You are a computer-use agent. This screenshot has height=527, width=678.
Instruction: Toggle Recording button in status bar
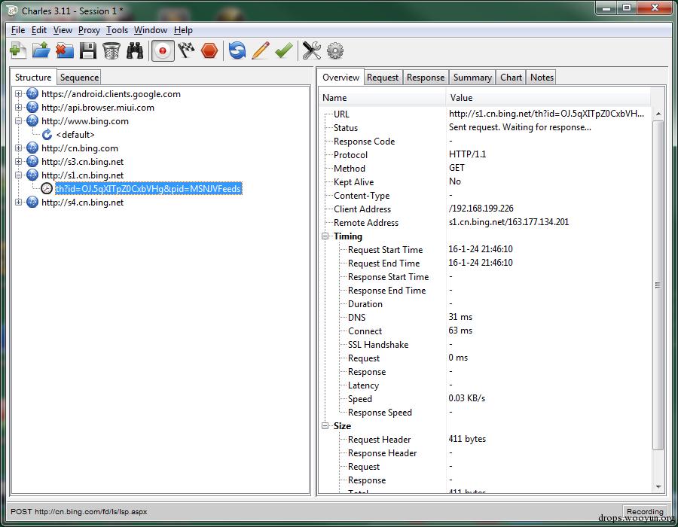[x=645, y=511]
